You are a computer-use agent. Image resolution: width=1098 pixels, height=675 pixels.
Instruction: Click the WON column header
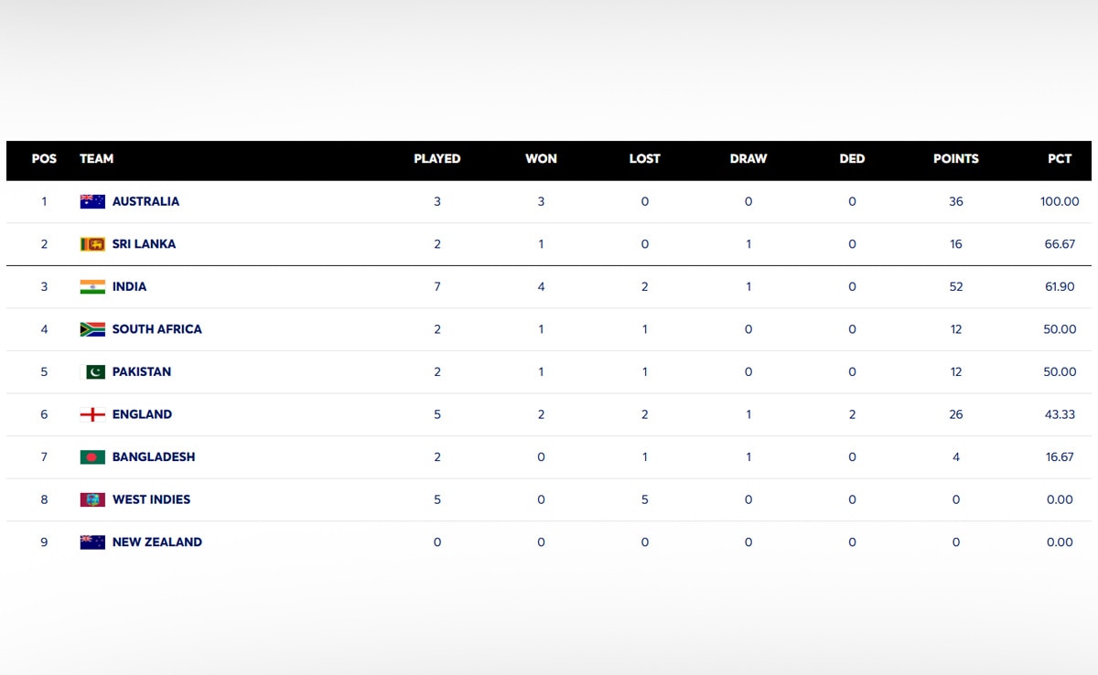(541, 158)
